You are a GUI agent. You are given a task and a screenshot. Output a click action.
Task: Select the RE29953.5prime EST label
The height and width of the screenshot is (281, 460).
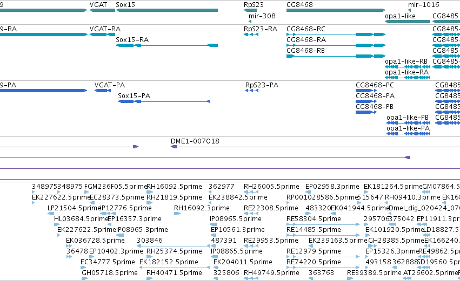click(271, 241)
